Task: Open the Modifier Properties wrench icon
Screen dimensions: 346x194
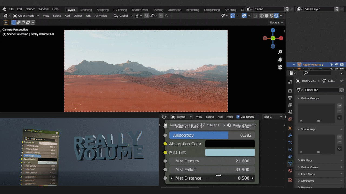Action: point(290,136)
